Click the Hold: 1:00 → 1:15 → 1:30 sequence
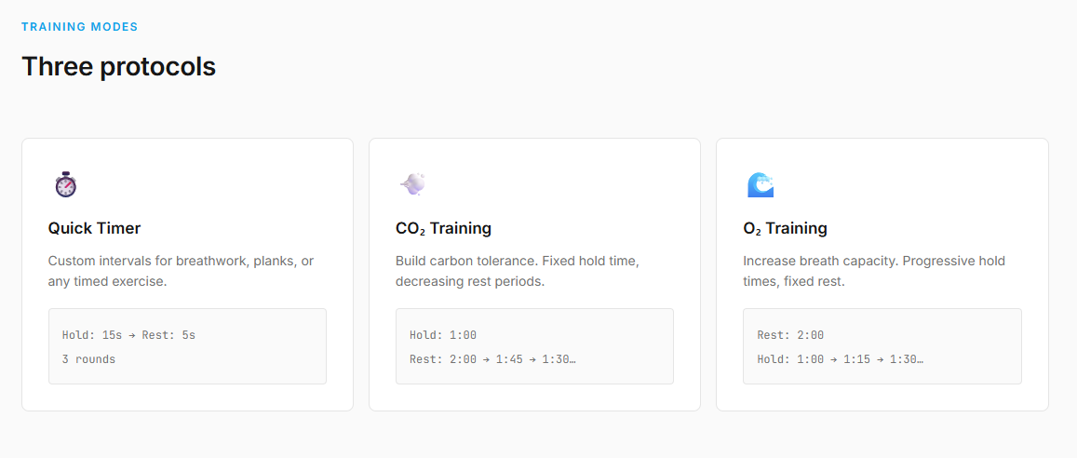This screenshot has height=458, width=1077. [840, 359]
